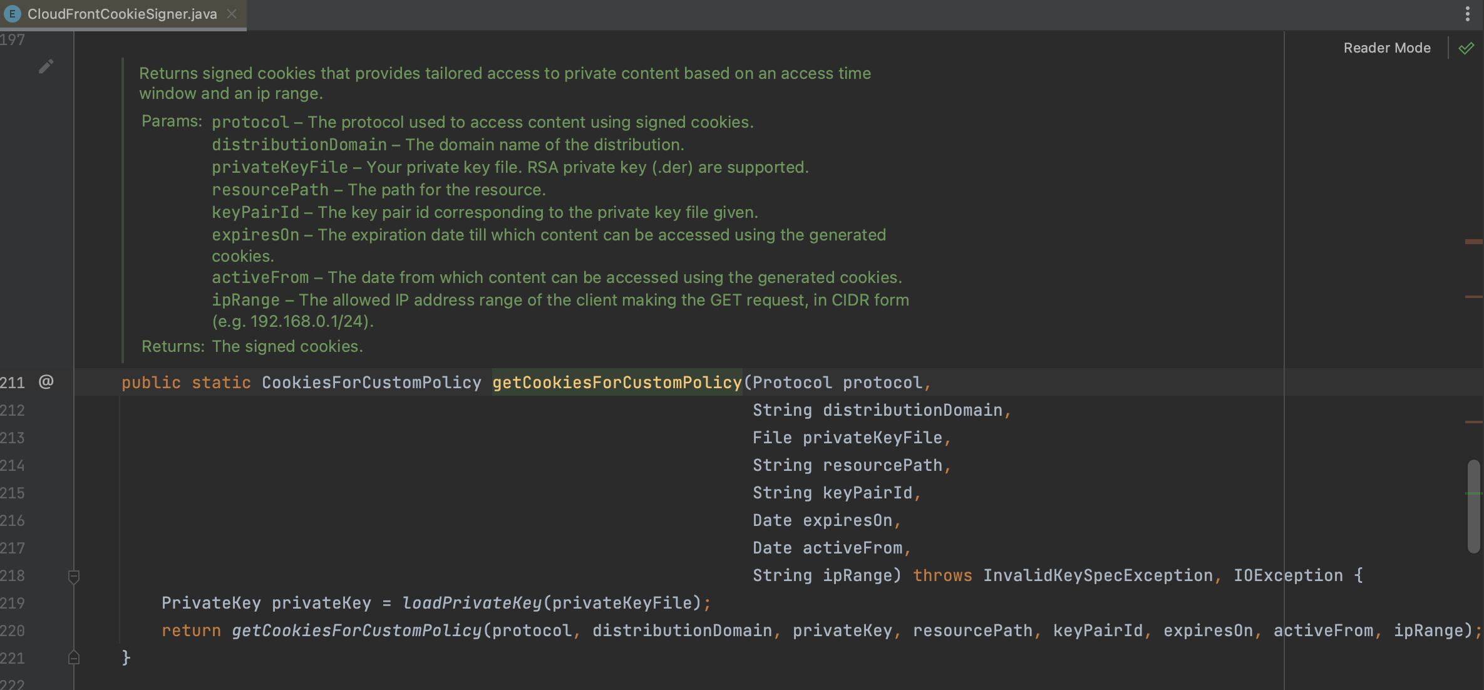The image size is (1484, 690).
Task: Click the topmost orange warning stripe marker
Action: click(1473, 241)
